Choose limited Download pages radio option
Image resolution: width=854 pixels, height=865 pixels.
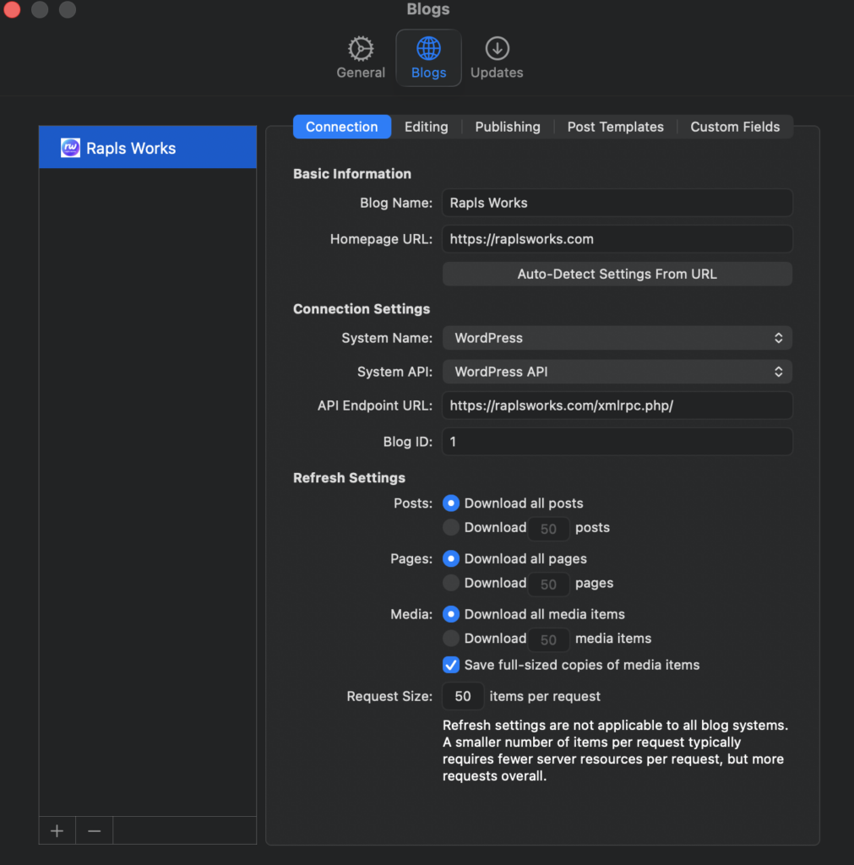point(451,583)
